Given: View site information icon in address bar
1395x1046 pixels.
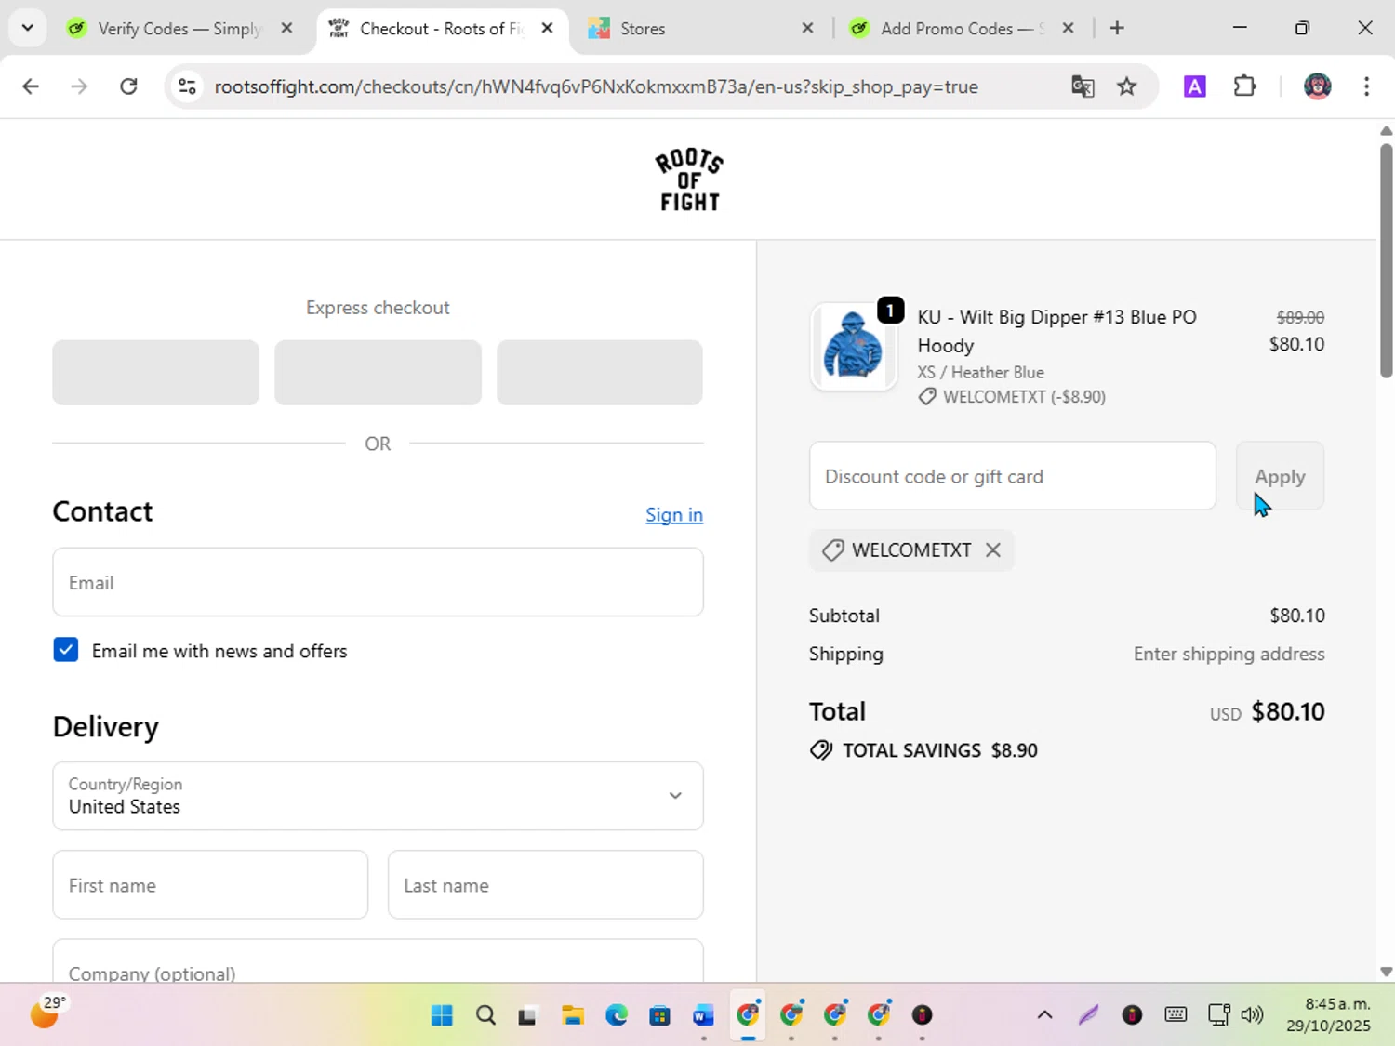Looking at the screenshot, I should coord(187,86).
